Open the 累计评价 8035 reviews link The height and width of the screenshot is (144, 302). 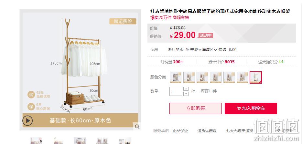coord(221,62)
